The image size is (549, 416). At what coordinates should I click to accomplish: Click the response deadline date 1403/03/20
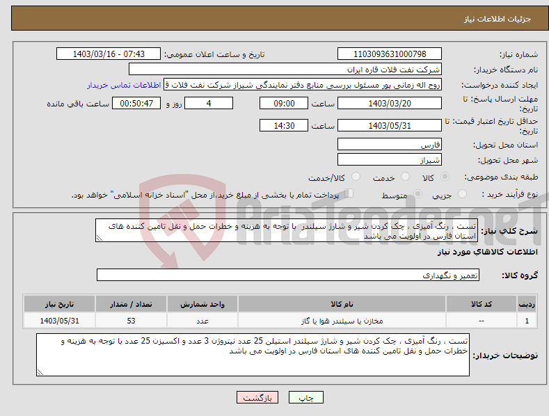(390, 103)
